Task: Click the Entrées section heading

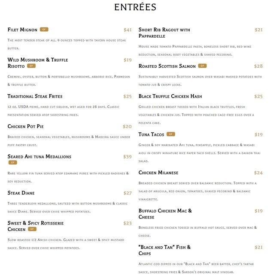Action: point(135,7)
